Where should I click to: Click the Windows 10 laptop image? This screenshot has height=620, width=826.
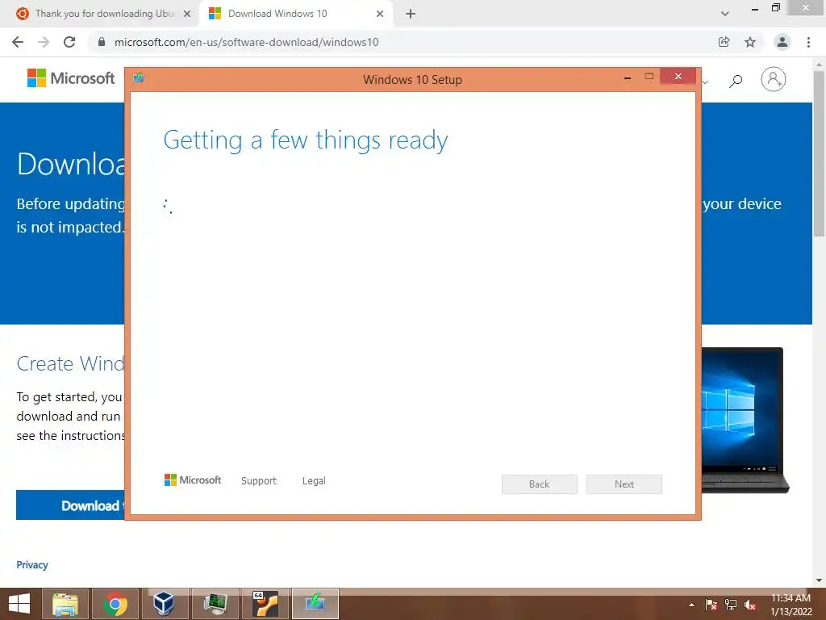click(744, 420)
